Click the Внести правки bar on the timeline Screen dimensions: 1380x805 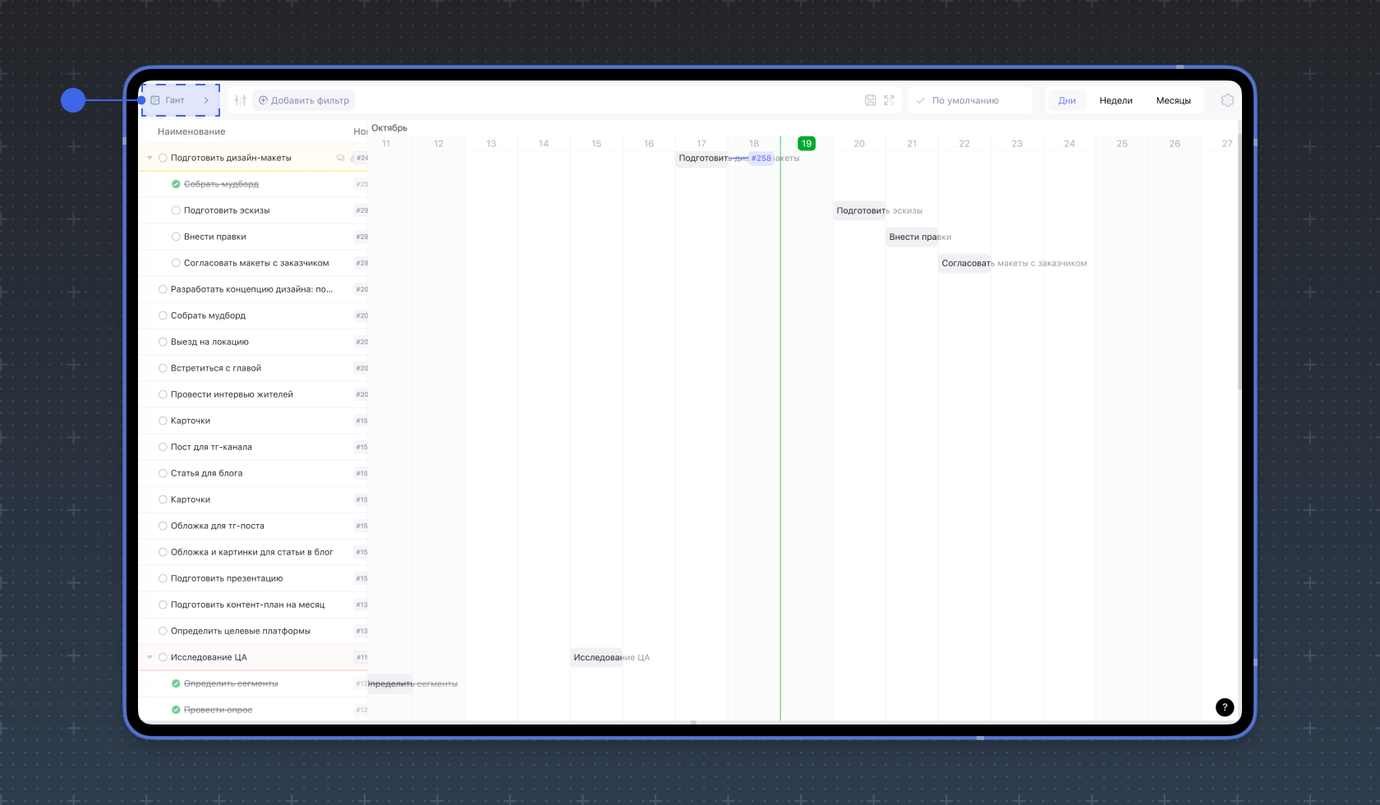pos(912,237)
